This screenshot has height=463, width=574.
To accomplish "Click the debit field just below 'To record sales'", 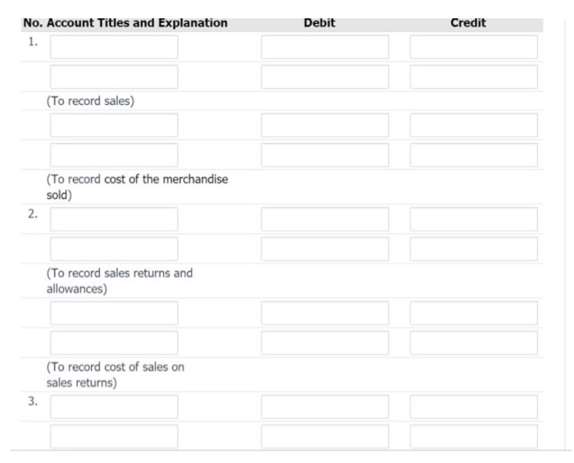I will tap(325, 126).
